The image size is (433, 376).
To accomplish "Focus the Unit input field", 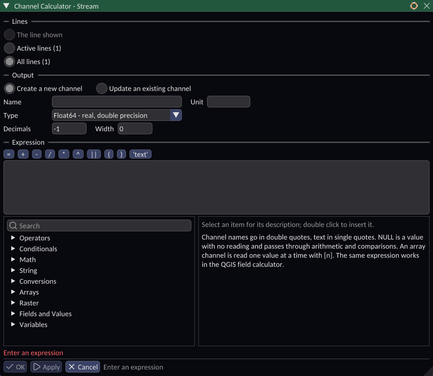I will [229, 102].
